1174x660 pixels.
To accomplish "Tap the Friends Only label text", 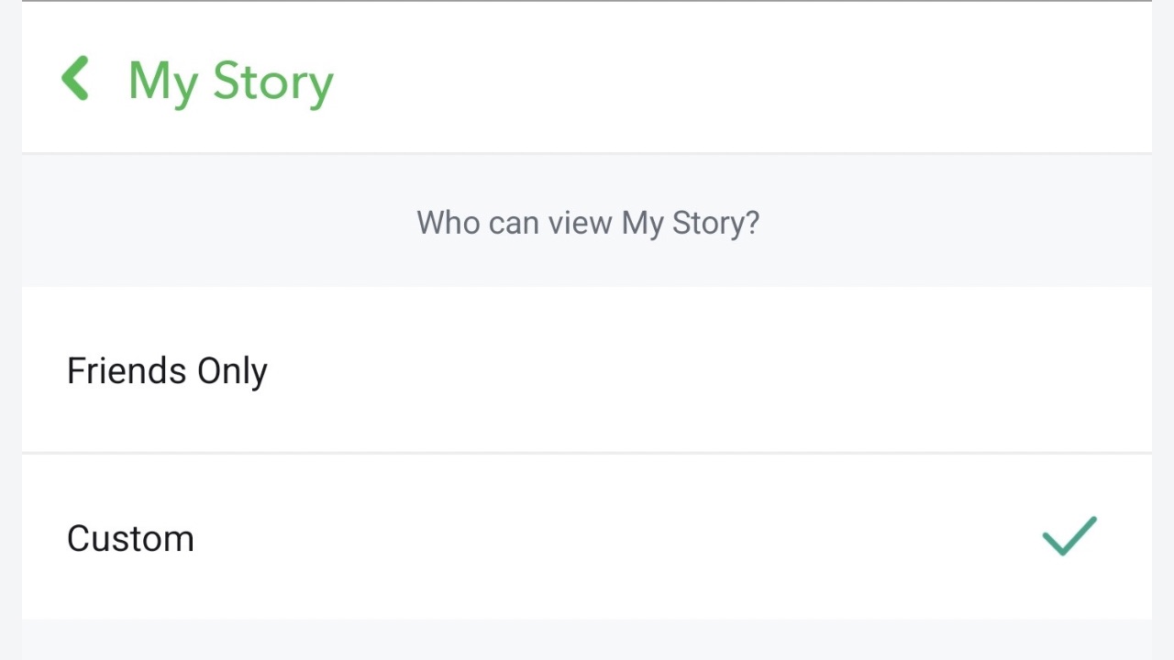I will pos(167,371).
